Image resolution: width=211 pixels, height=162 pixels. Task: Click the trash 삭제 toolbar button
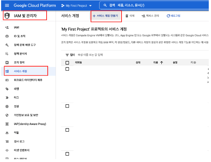130,16
